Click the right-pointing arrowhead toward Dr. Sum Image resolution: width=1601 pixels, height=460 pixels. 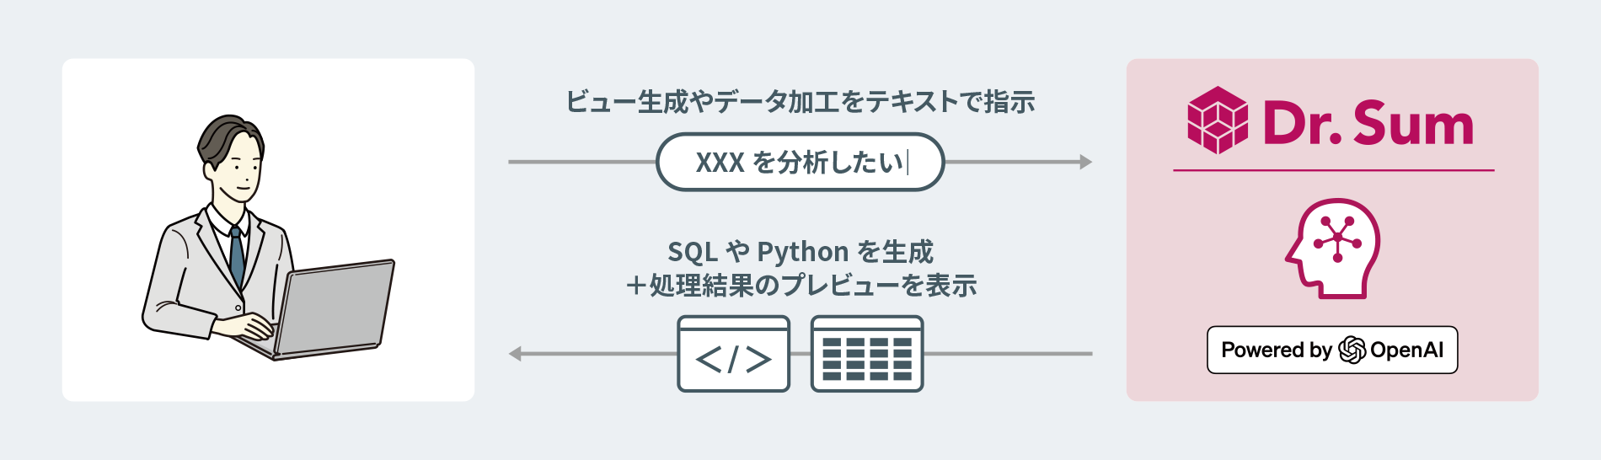tap(1085, 162)
